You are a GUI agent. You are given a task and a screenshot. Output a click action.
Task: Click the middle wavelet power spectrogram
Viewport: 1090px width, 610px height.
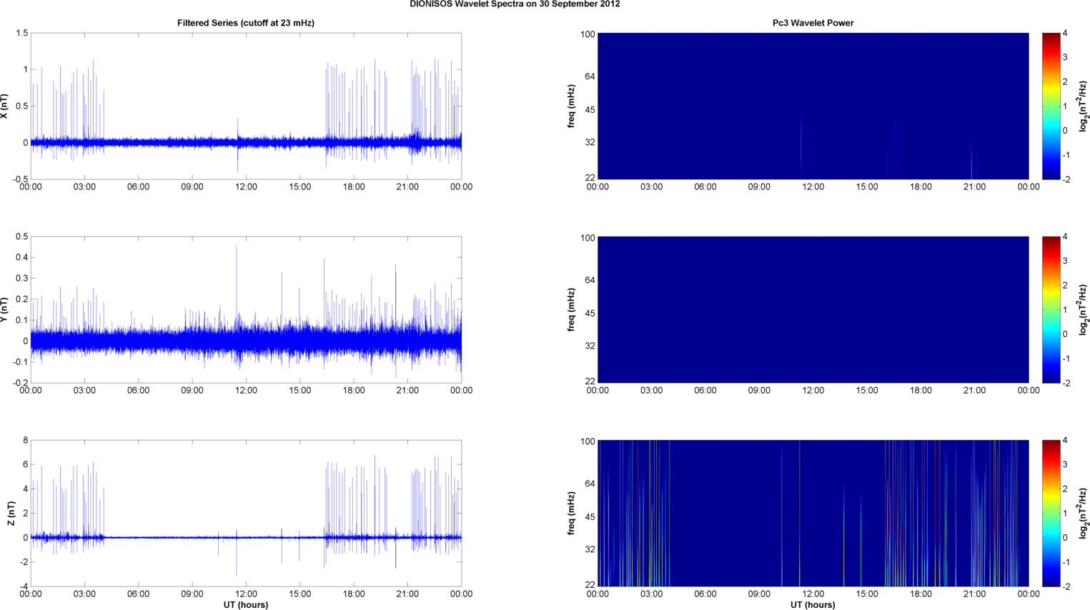coord(813,310)
